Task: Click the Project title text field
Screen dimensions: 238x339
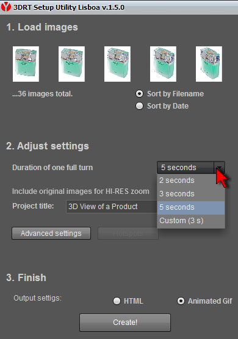Action: pyautogui.click(x=112, y=207)
